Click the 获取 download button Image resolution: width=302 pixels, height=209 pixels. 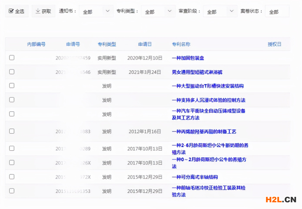[x=43, y=11]
